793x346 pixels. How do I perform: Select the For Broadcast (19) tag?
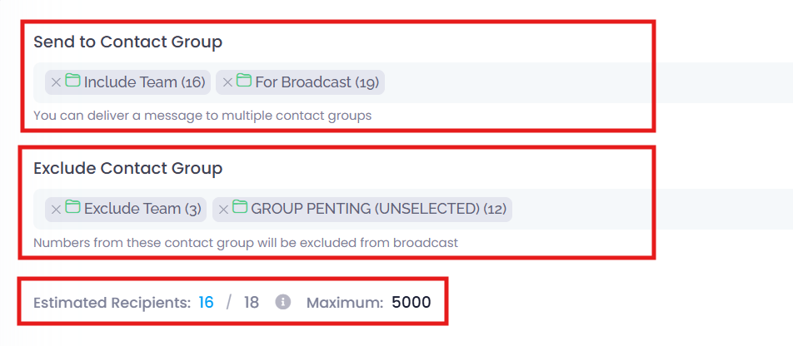tap(301, 82)
